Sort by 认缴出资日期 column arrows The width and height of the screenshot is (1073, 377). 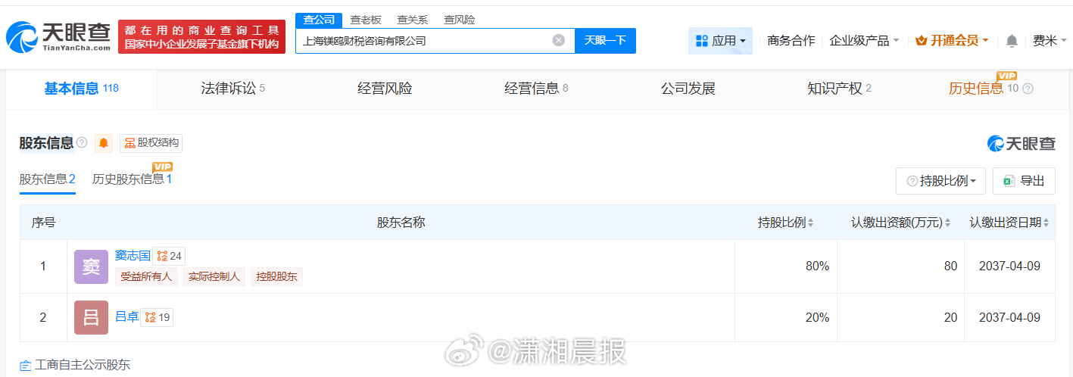point(1046,223)
